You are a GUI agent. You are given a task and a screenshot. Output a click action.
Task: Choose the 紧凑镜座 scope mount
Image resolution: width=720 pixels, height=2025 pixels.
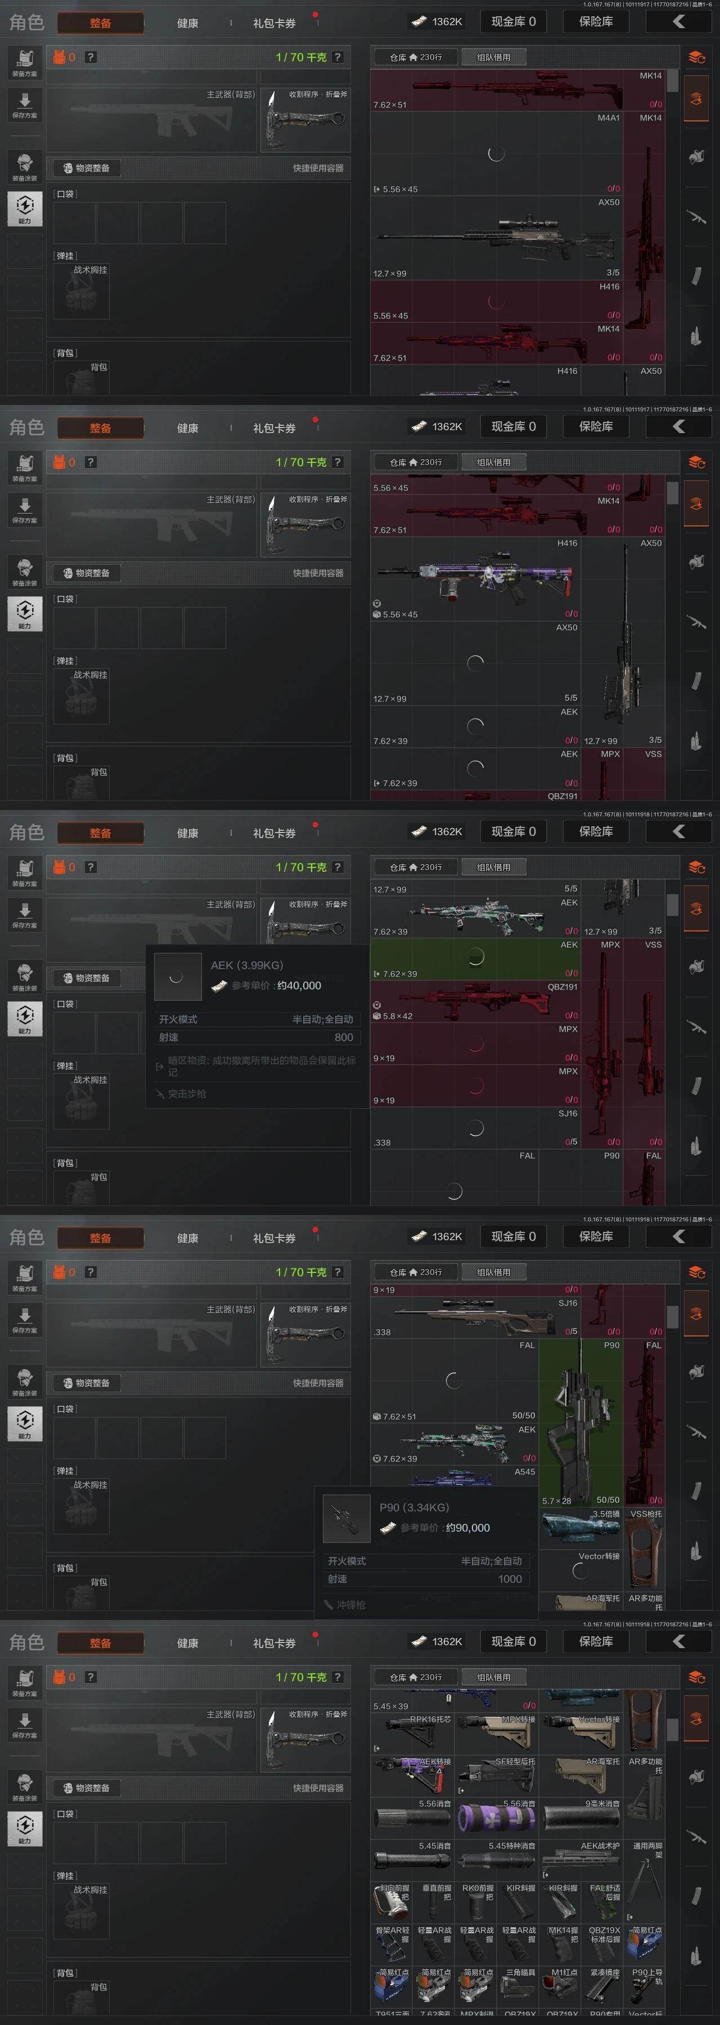coord(603,1987)
